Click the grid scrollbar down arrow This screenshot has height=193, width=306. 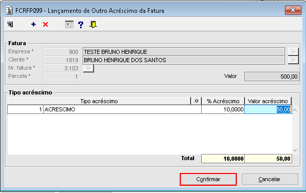[x=295, y=150]
